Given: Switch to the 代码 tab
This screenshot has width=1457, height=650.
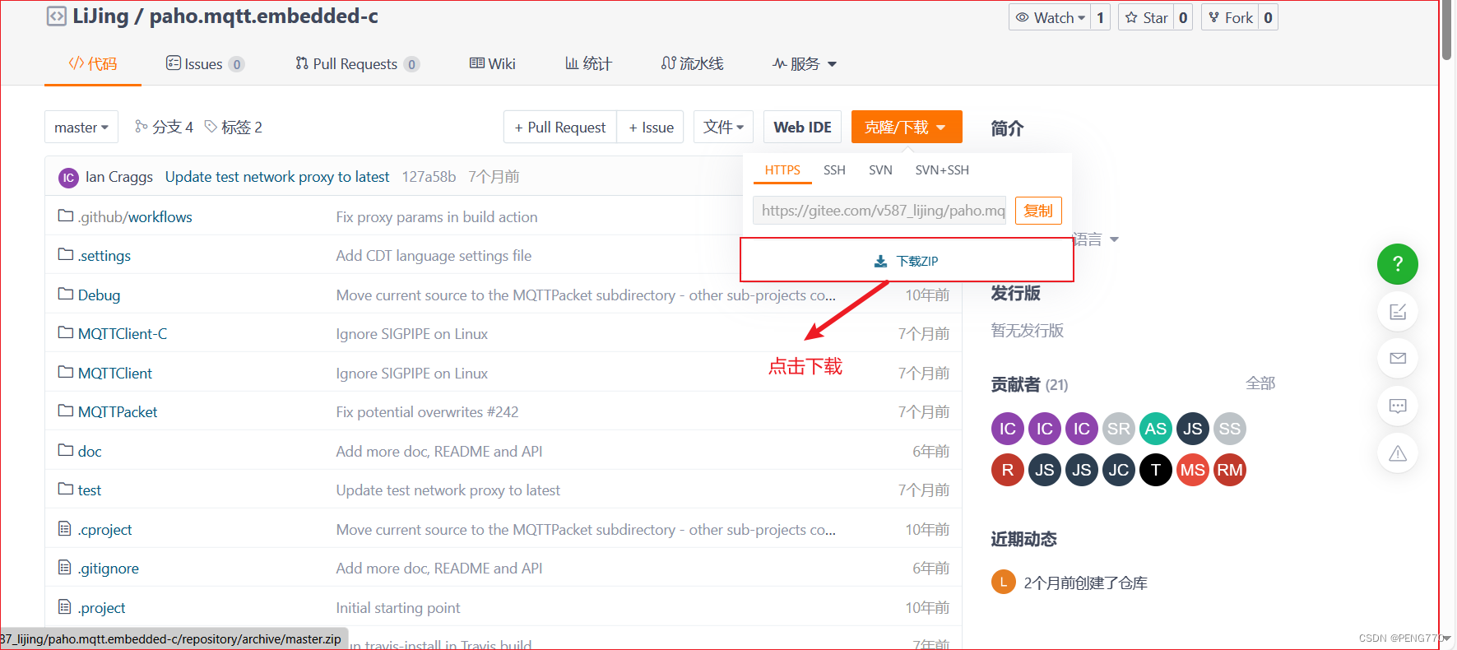Looking at the screenshot, I should point(92,64).
